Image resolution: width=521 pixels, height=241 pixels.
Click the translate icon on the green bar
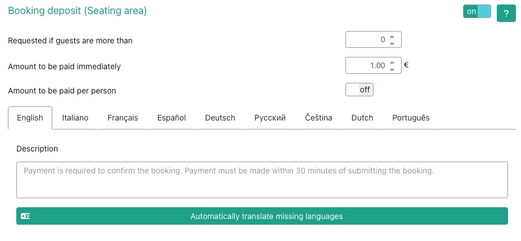[x=25, y=216]
